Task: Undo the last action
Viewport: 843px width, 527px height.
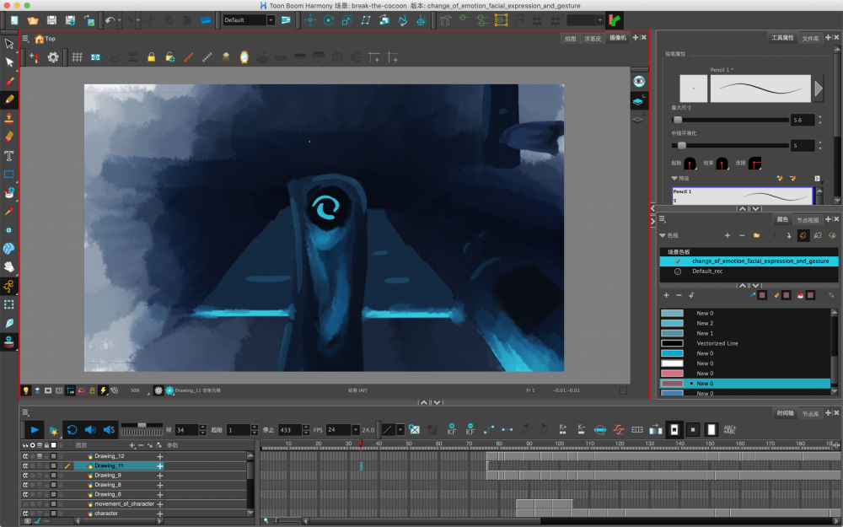Action: click(x=110, y=20)
